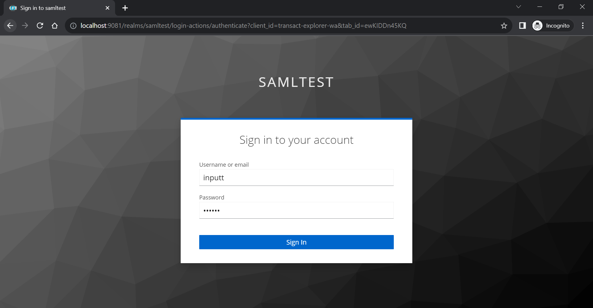Focus the Username or email field
Image resolution: width=593 pixels, height=308 pixels.
pyautogui.click(x=296, y=178)
